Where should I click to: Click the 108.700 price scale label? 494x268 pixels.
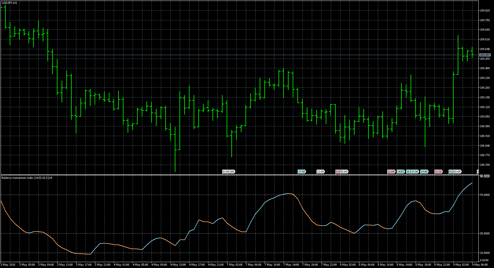[x=485, y=165]
